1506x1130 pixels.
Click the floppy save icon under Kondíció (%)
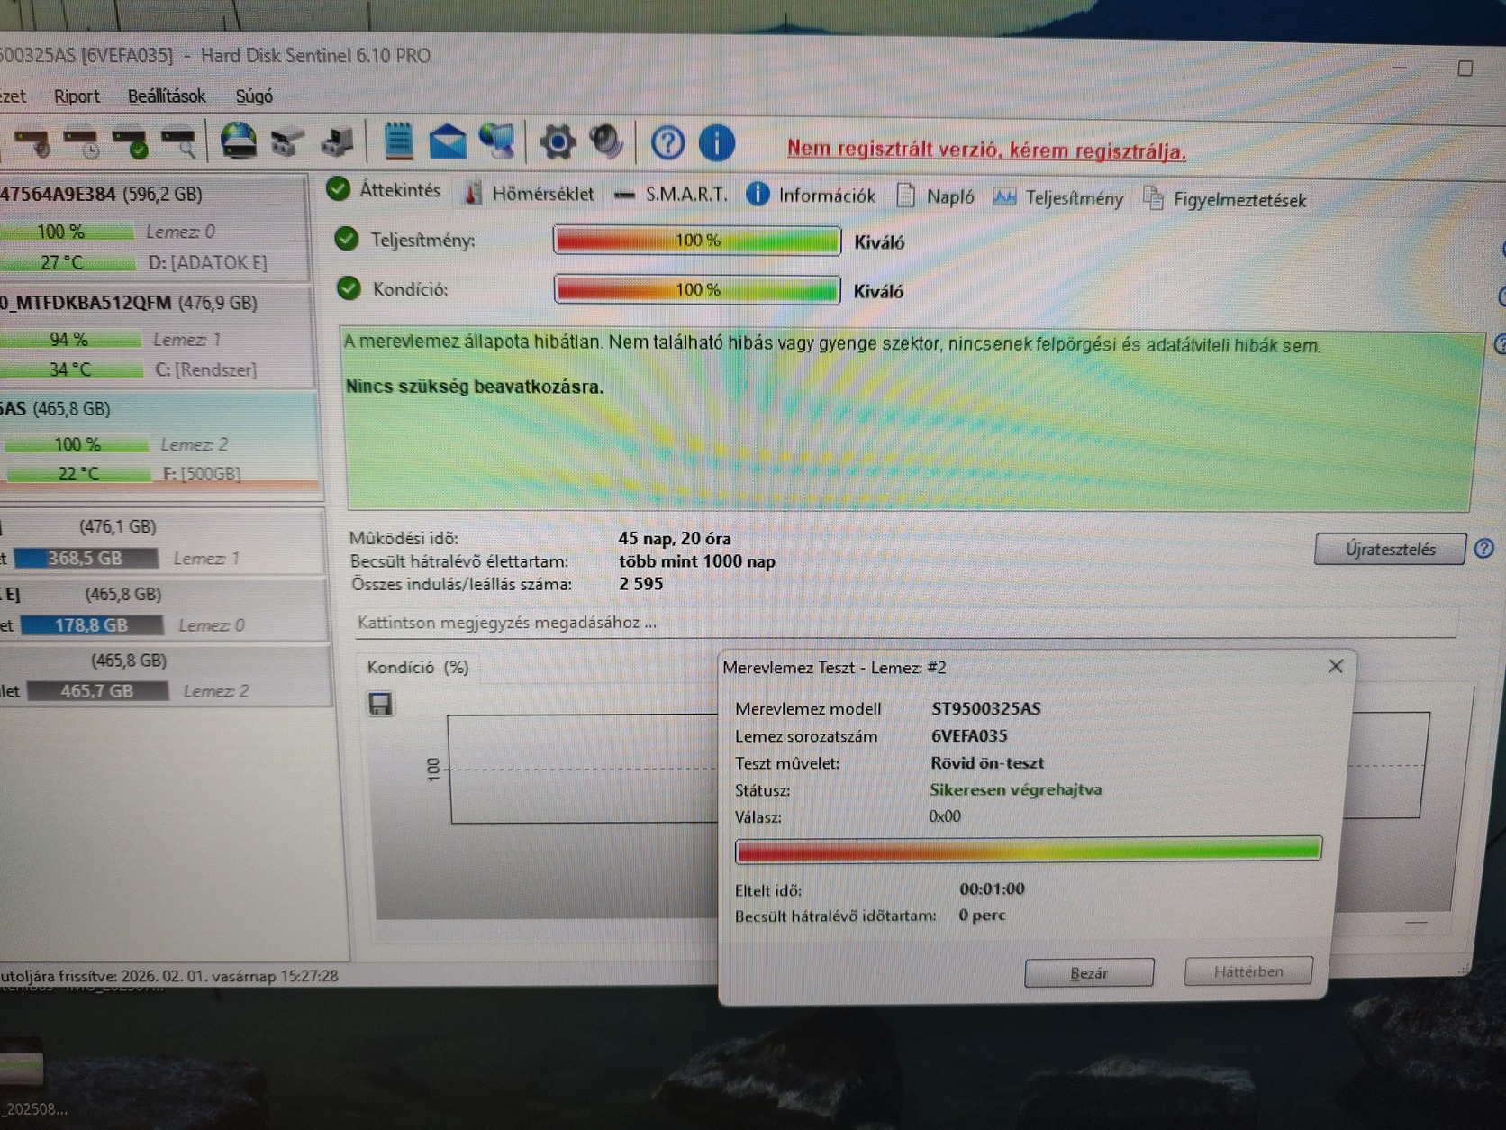(381, 704)
